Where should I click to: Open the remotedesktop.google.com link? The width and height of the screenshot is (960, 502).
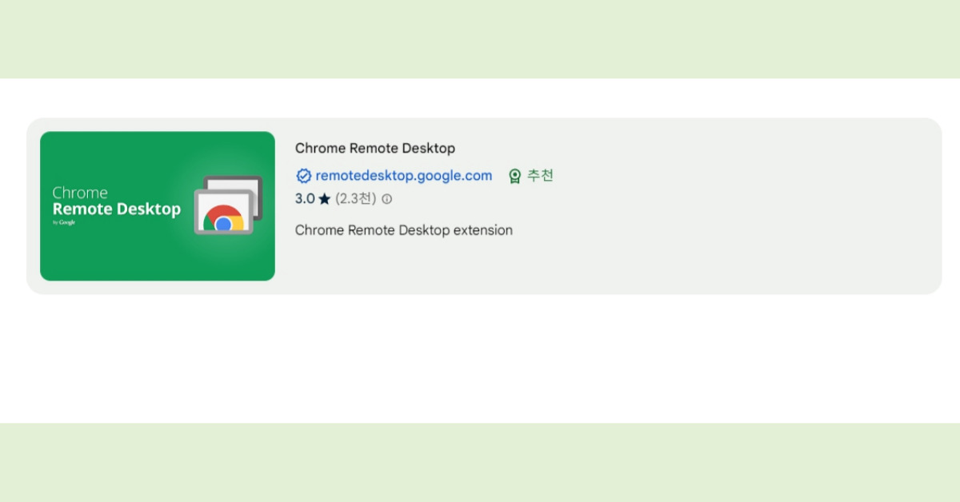(x=404, y=176)
